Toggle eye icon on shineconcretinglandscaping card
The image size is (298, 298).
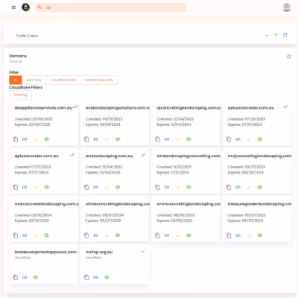click(118, 235)
